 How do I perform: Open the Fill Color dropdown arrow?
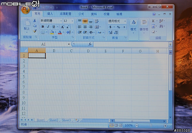[56, 32]
